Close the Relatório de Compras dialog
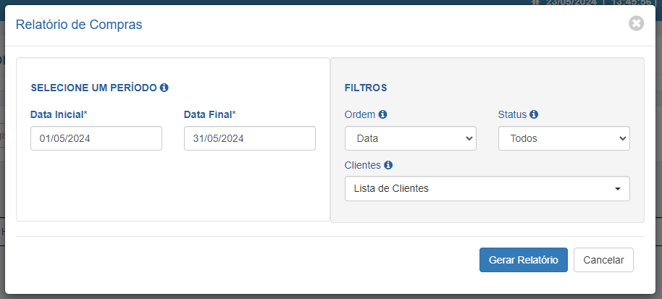This screenshot has height=299, width=662. point(636,23)
